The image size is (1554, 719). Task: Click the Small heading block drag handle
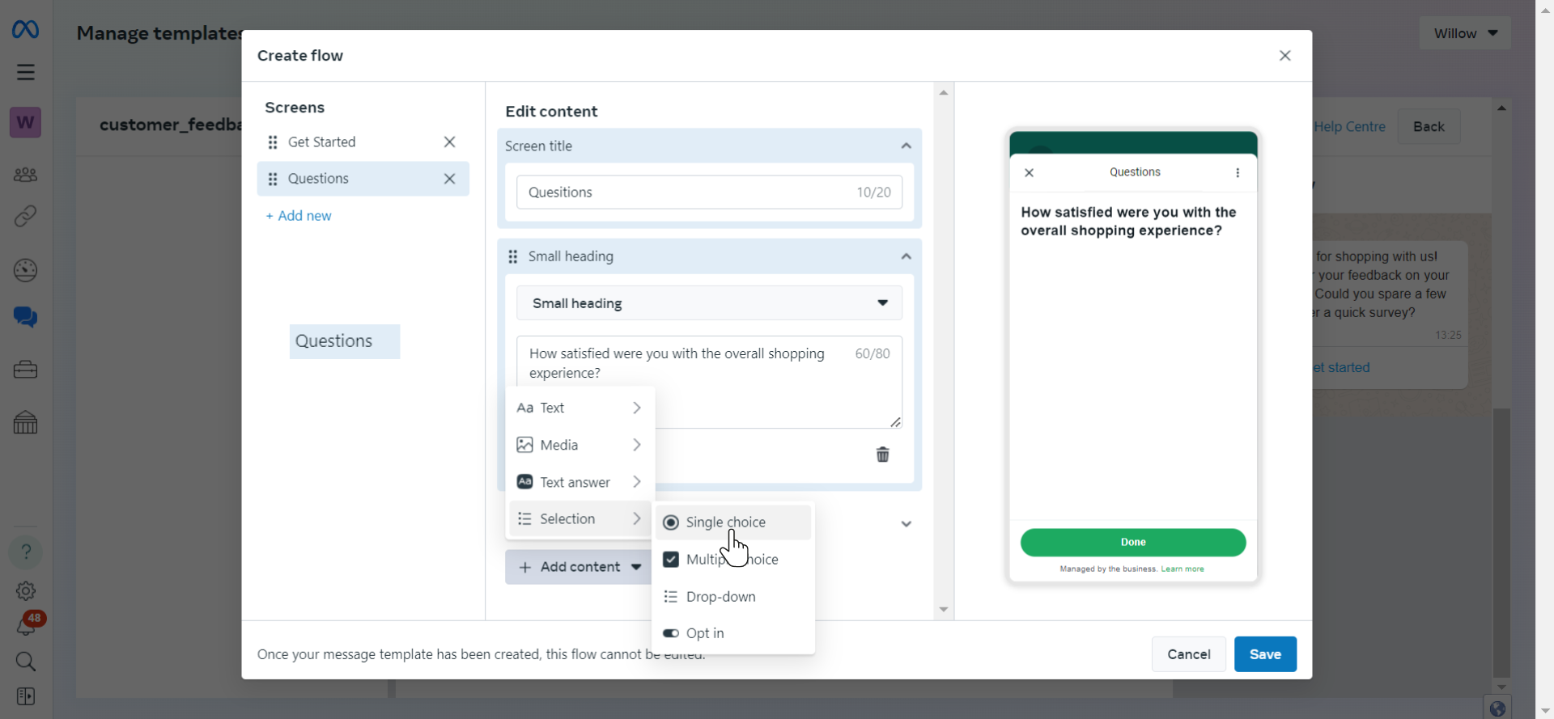[513, 256]
